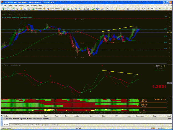Image resolution: width=173 pixels, height=130 pixels.
Task: Select the Crosshair tool
Action: pyautogui.click(x=112, y=9)
